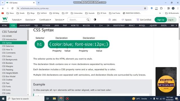Open the All Bookmarks folder

click(172, 13)
